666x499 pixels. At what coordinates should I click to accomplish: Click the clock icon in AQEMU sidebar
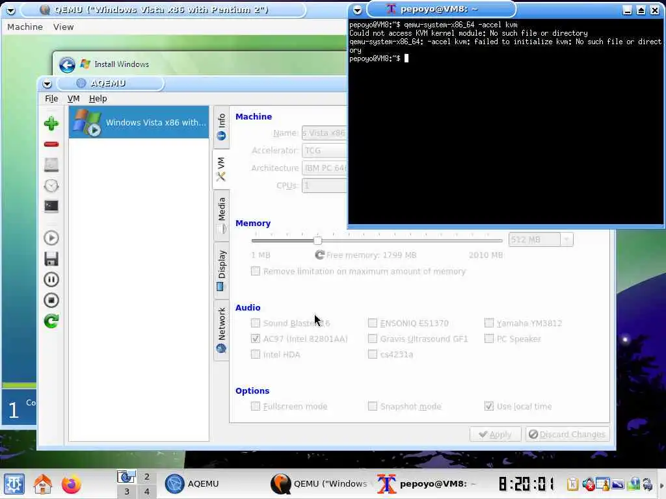pyautogui.click(x=51, y=186)
